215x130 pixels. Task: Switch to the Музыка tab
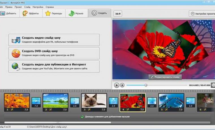click(x=76, y=14)
